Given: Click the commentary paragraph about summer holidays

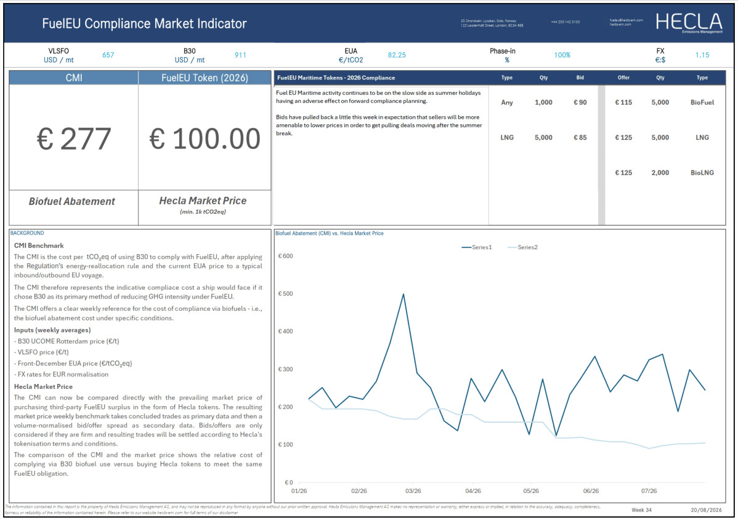Looking at the screenshot, I should [x=378, y=97].
